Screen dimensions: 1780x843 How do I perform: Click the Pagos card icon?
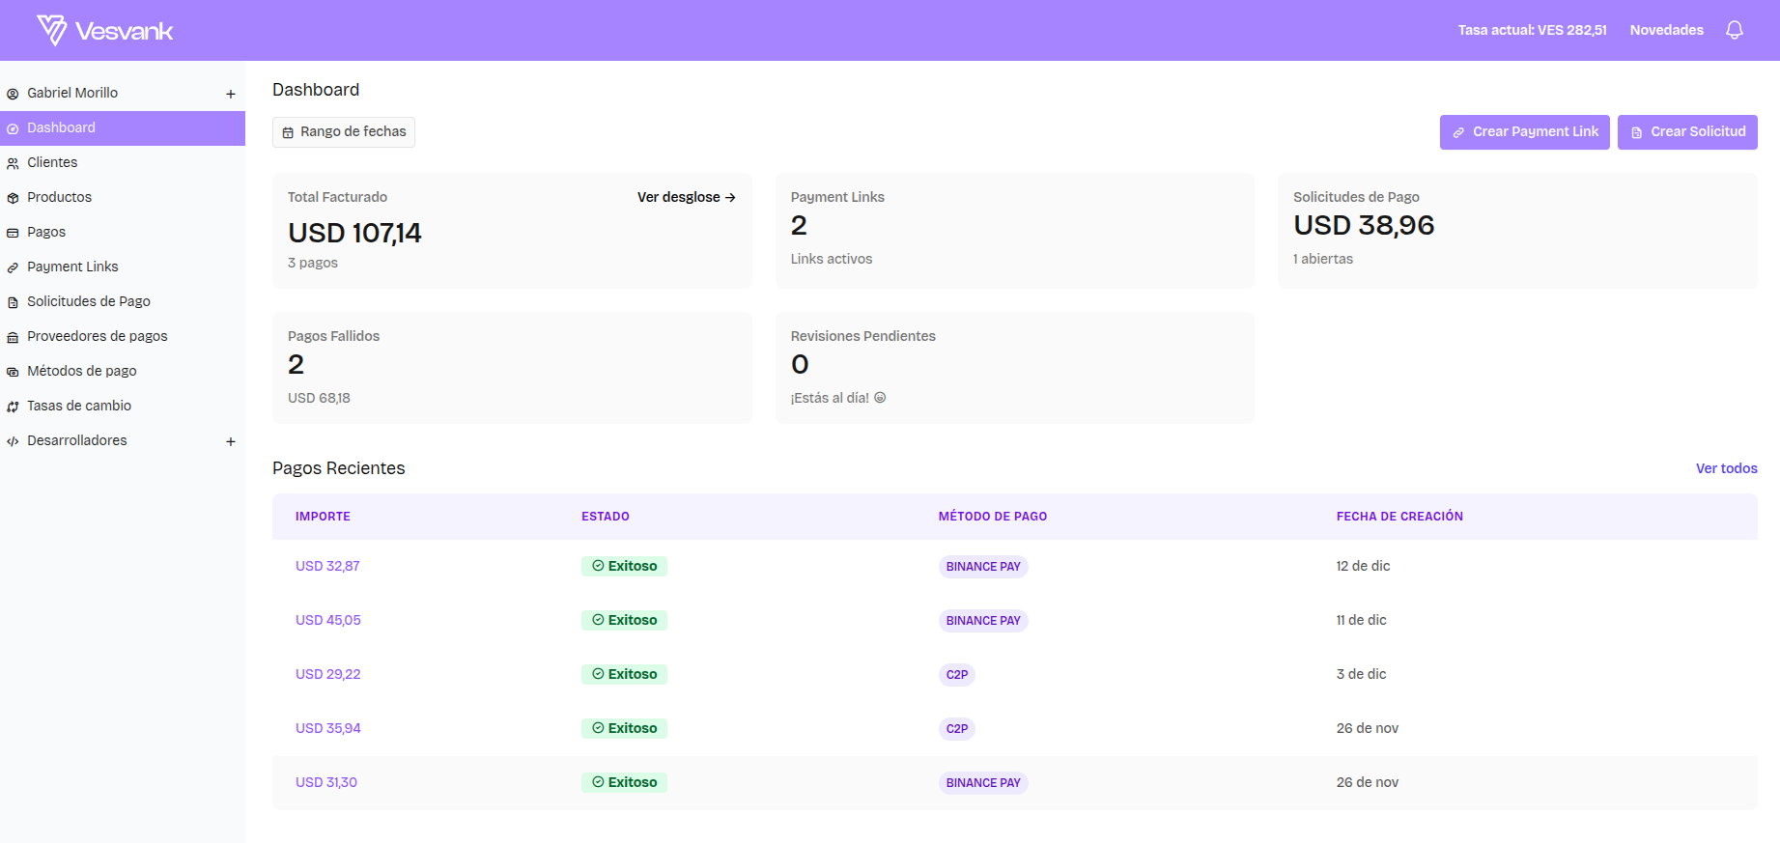(x=13, y=233)
